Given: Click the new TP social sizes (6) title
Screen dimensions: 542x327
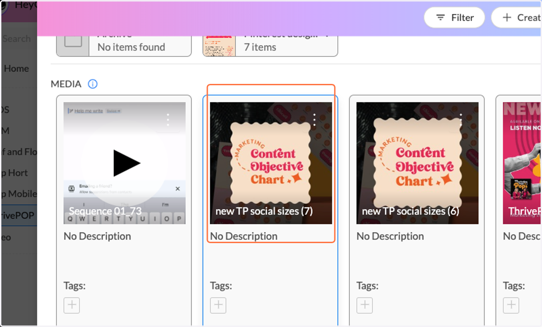Looking at the screenshot, I should click(x=411, y=211).
